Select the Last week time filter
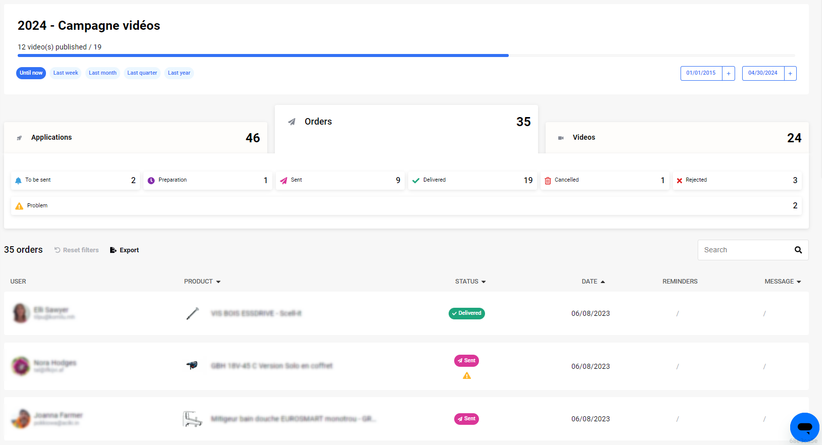 click(66, 73)
